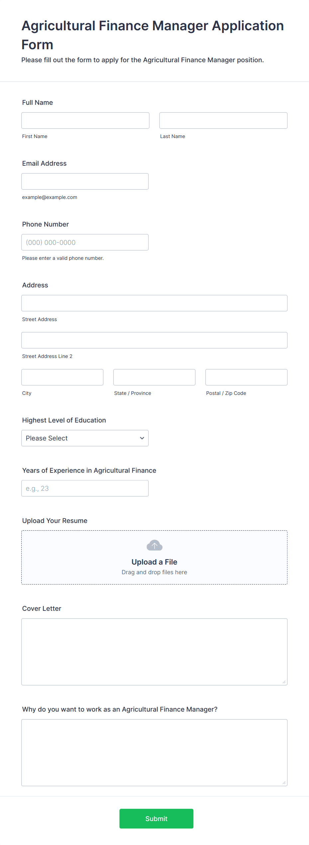
Task: Click the City input field
Action: click(62, 377)
